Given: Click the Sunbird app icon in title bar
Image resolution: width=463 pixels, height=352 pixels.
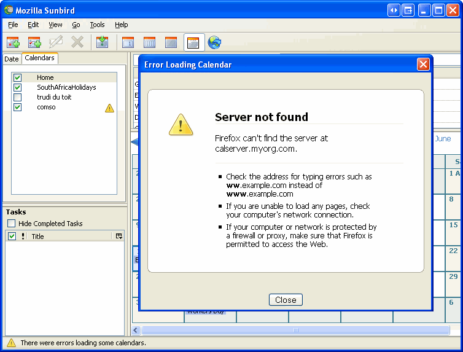Looking at the screenshot, I should click(9, 10).
